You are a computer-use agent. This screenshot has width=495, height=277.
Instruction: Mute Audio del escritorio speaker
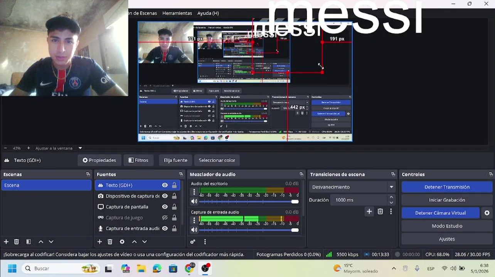click(194, 201)
